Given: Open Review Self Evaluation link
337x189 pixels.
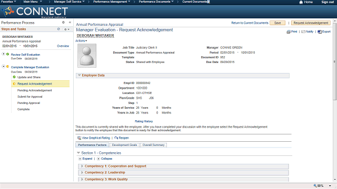Looking at the screenshot, I should 26,55.
